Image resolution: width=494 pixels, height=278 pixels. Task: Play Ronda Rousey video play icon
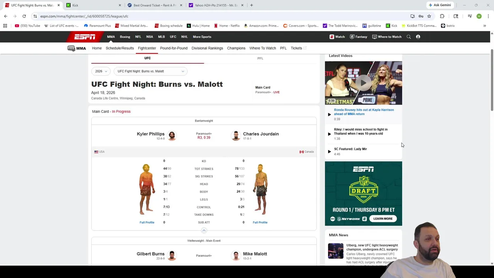[x=329, y=114]
